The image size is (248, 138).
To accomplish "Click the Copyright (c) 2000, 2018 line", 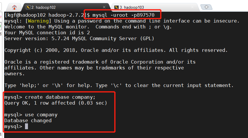I will (116, 50).
